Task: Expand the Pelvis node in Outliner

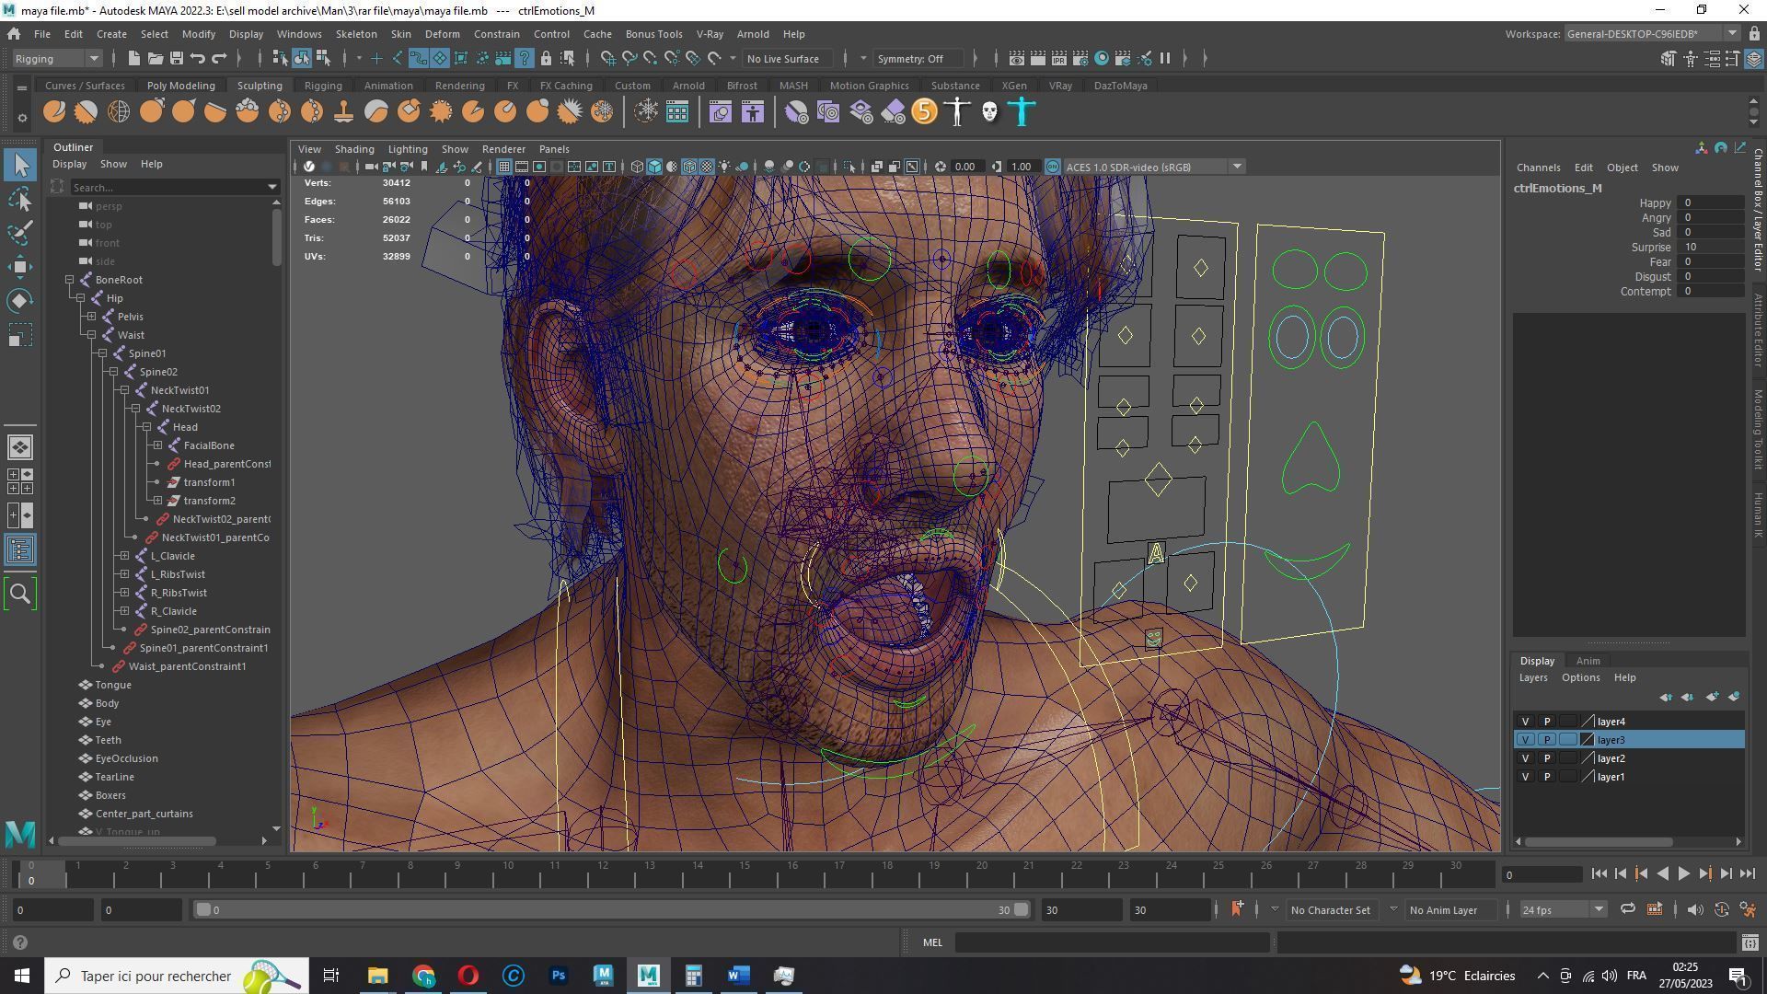Action: (92, 317)
